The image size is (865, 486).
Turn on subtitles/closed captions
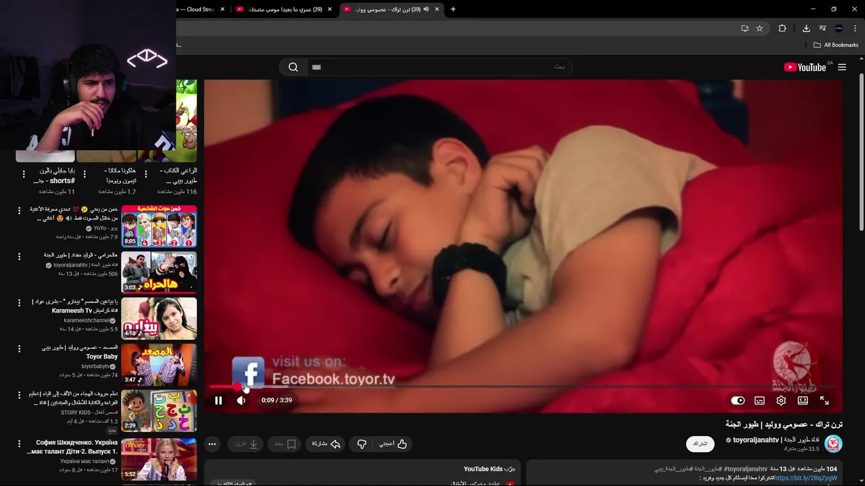[760, 400]
